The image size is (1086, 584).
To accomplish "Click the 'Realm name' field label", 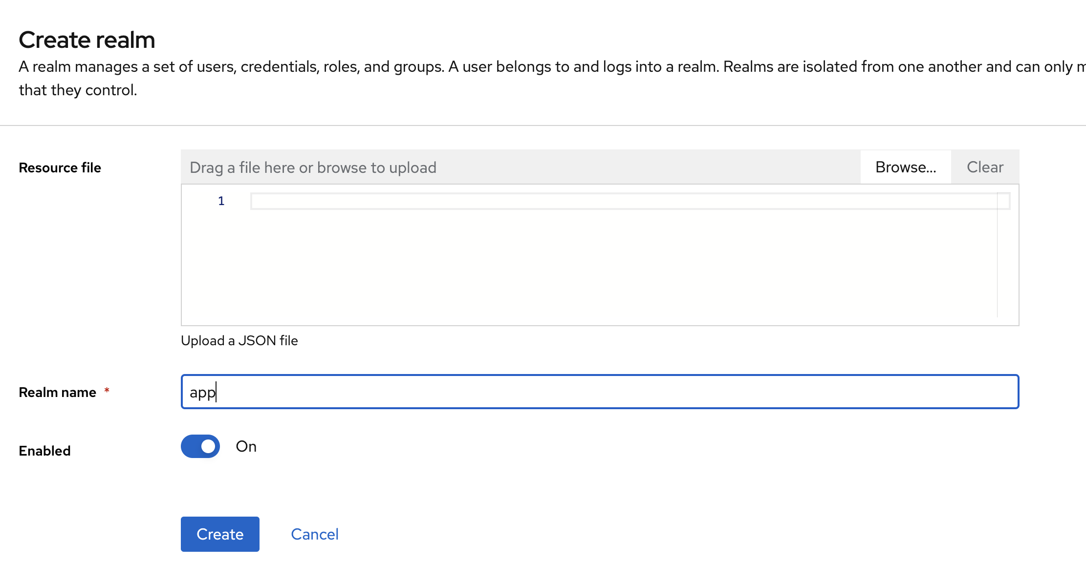I will 57,392.
